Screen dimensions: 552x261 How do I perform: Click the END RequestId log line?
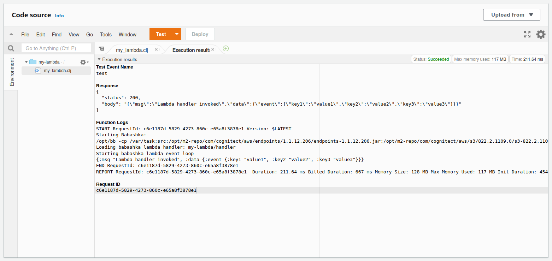coord(167,166)
